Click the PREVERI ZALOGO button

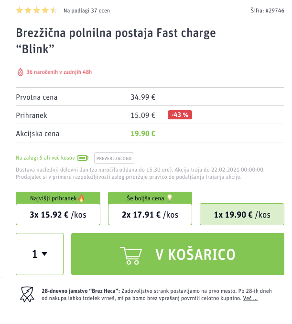coord(114,158)
